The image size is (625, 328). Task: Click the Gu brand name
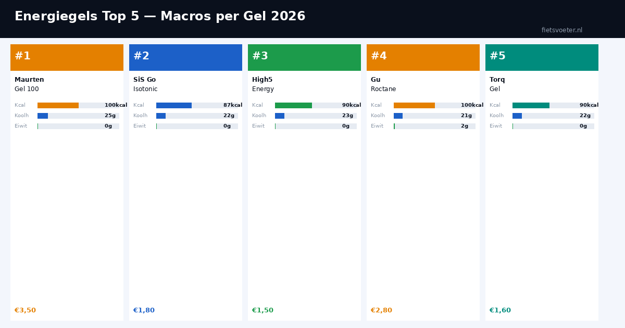coord(376,80)
